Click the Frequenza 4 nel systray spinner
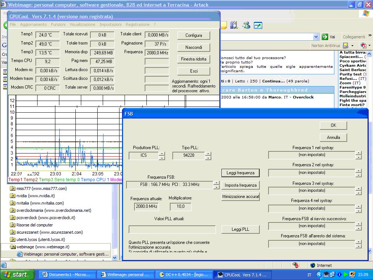 point(358,208)
